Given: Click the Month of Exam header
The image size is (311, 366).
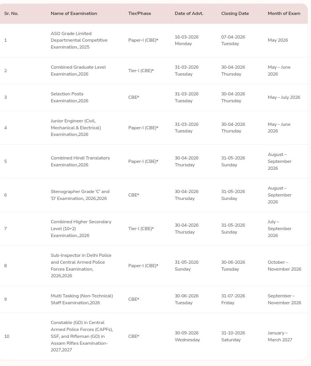Looking at the screenshot, I should pyautogui.click(x=284, y=14).
